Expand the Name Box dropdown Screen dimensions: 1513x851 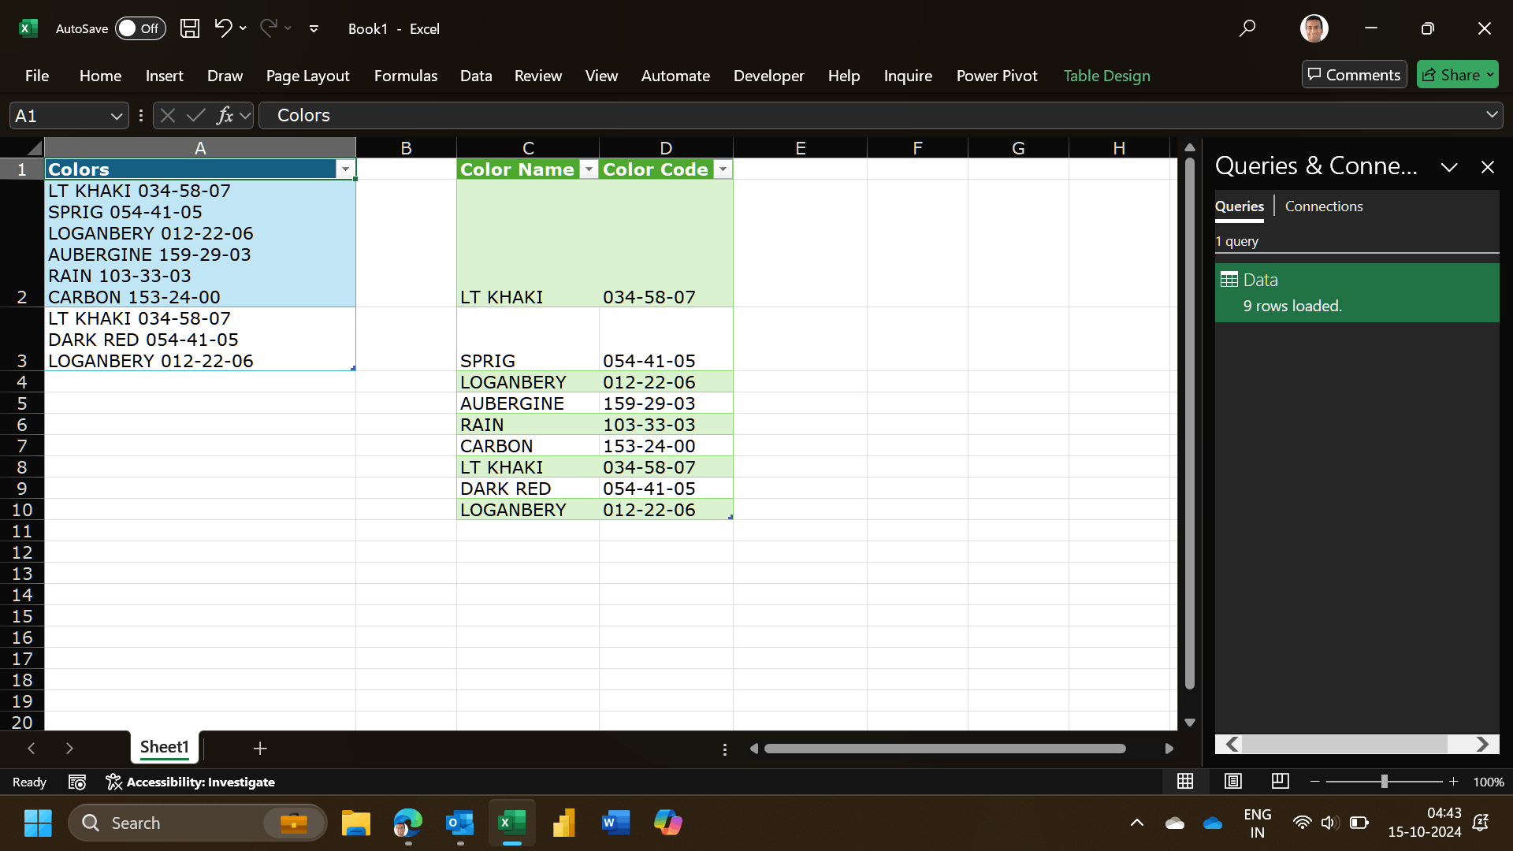pyautogui.click(x=117, y=116)
